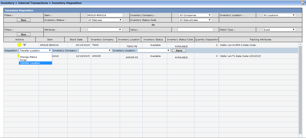Screen dimensions: 306x138
Task: Open the Match Type Exact dropdown
Action: point(279,30)
